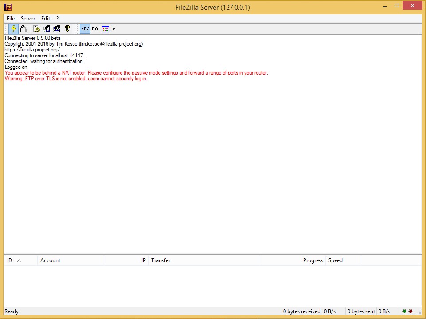Select the /C/ path display toggle
This screenshot has height=319, width=426.
(85, 28)
